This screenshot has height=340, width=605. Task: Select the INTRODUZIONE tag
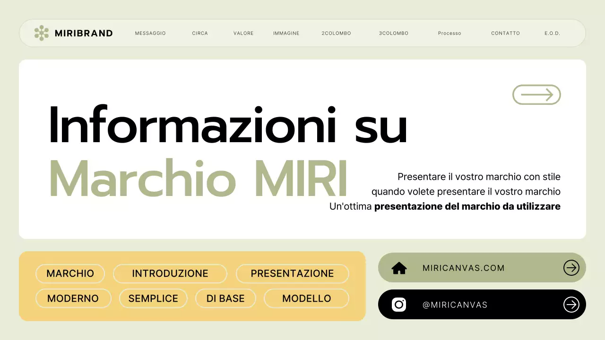click(x=170, y=273)
